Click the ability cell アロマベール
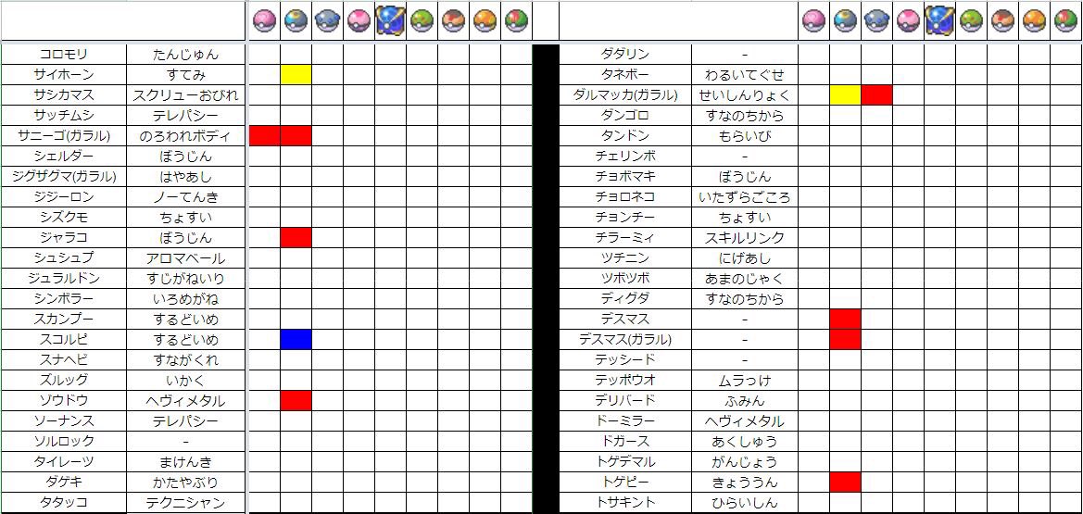The image size is (1083, 514). coord(186,257)
